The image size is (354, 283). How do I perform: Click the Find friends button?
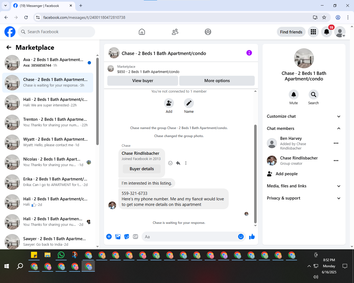pyautogui.click(x=291, y=32)
